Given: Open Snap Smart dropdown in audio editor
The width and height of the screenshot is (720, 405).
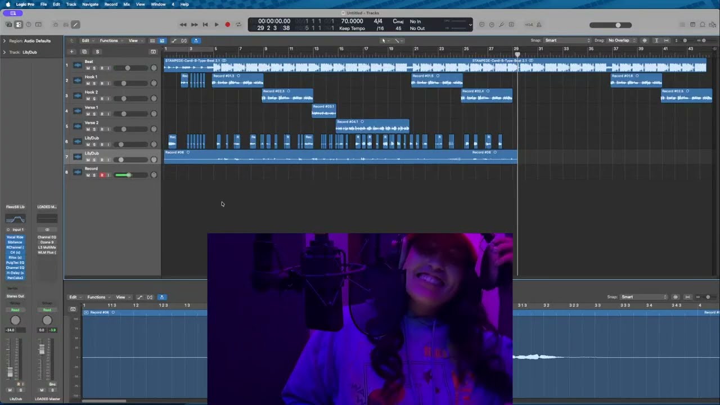Looking at the screenshot, I should point(645,297).
